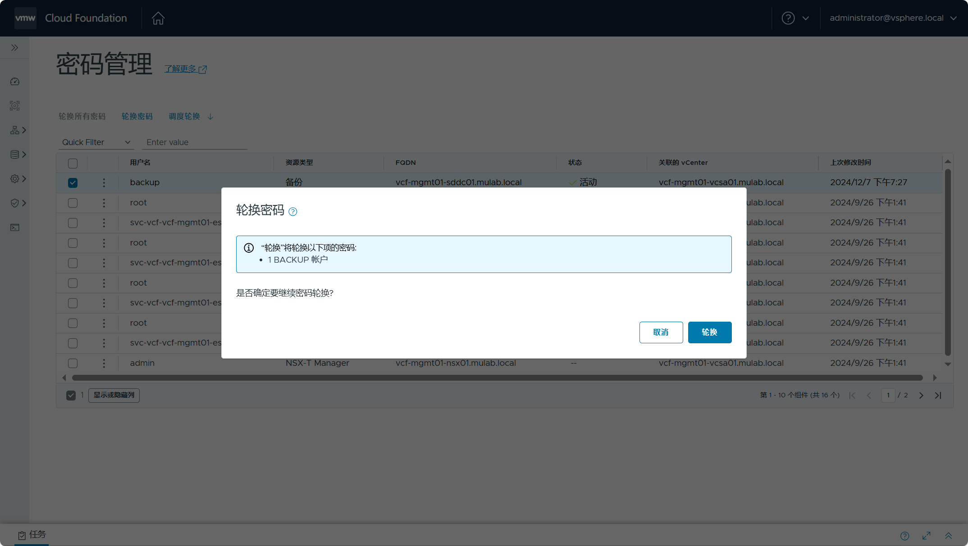Select the 调度轮换 action

tap(184, 116)
